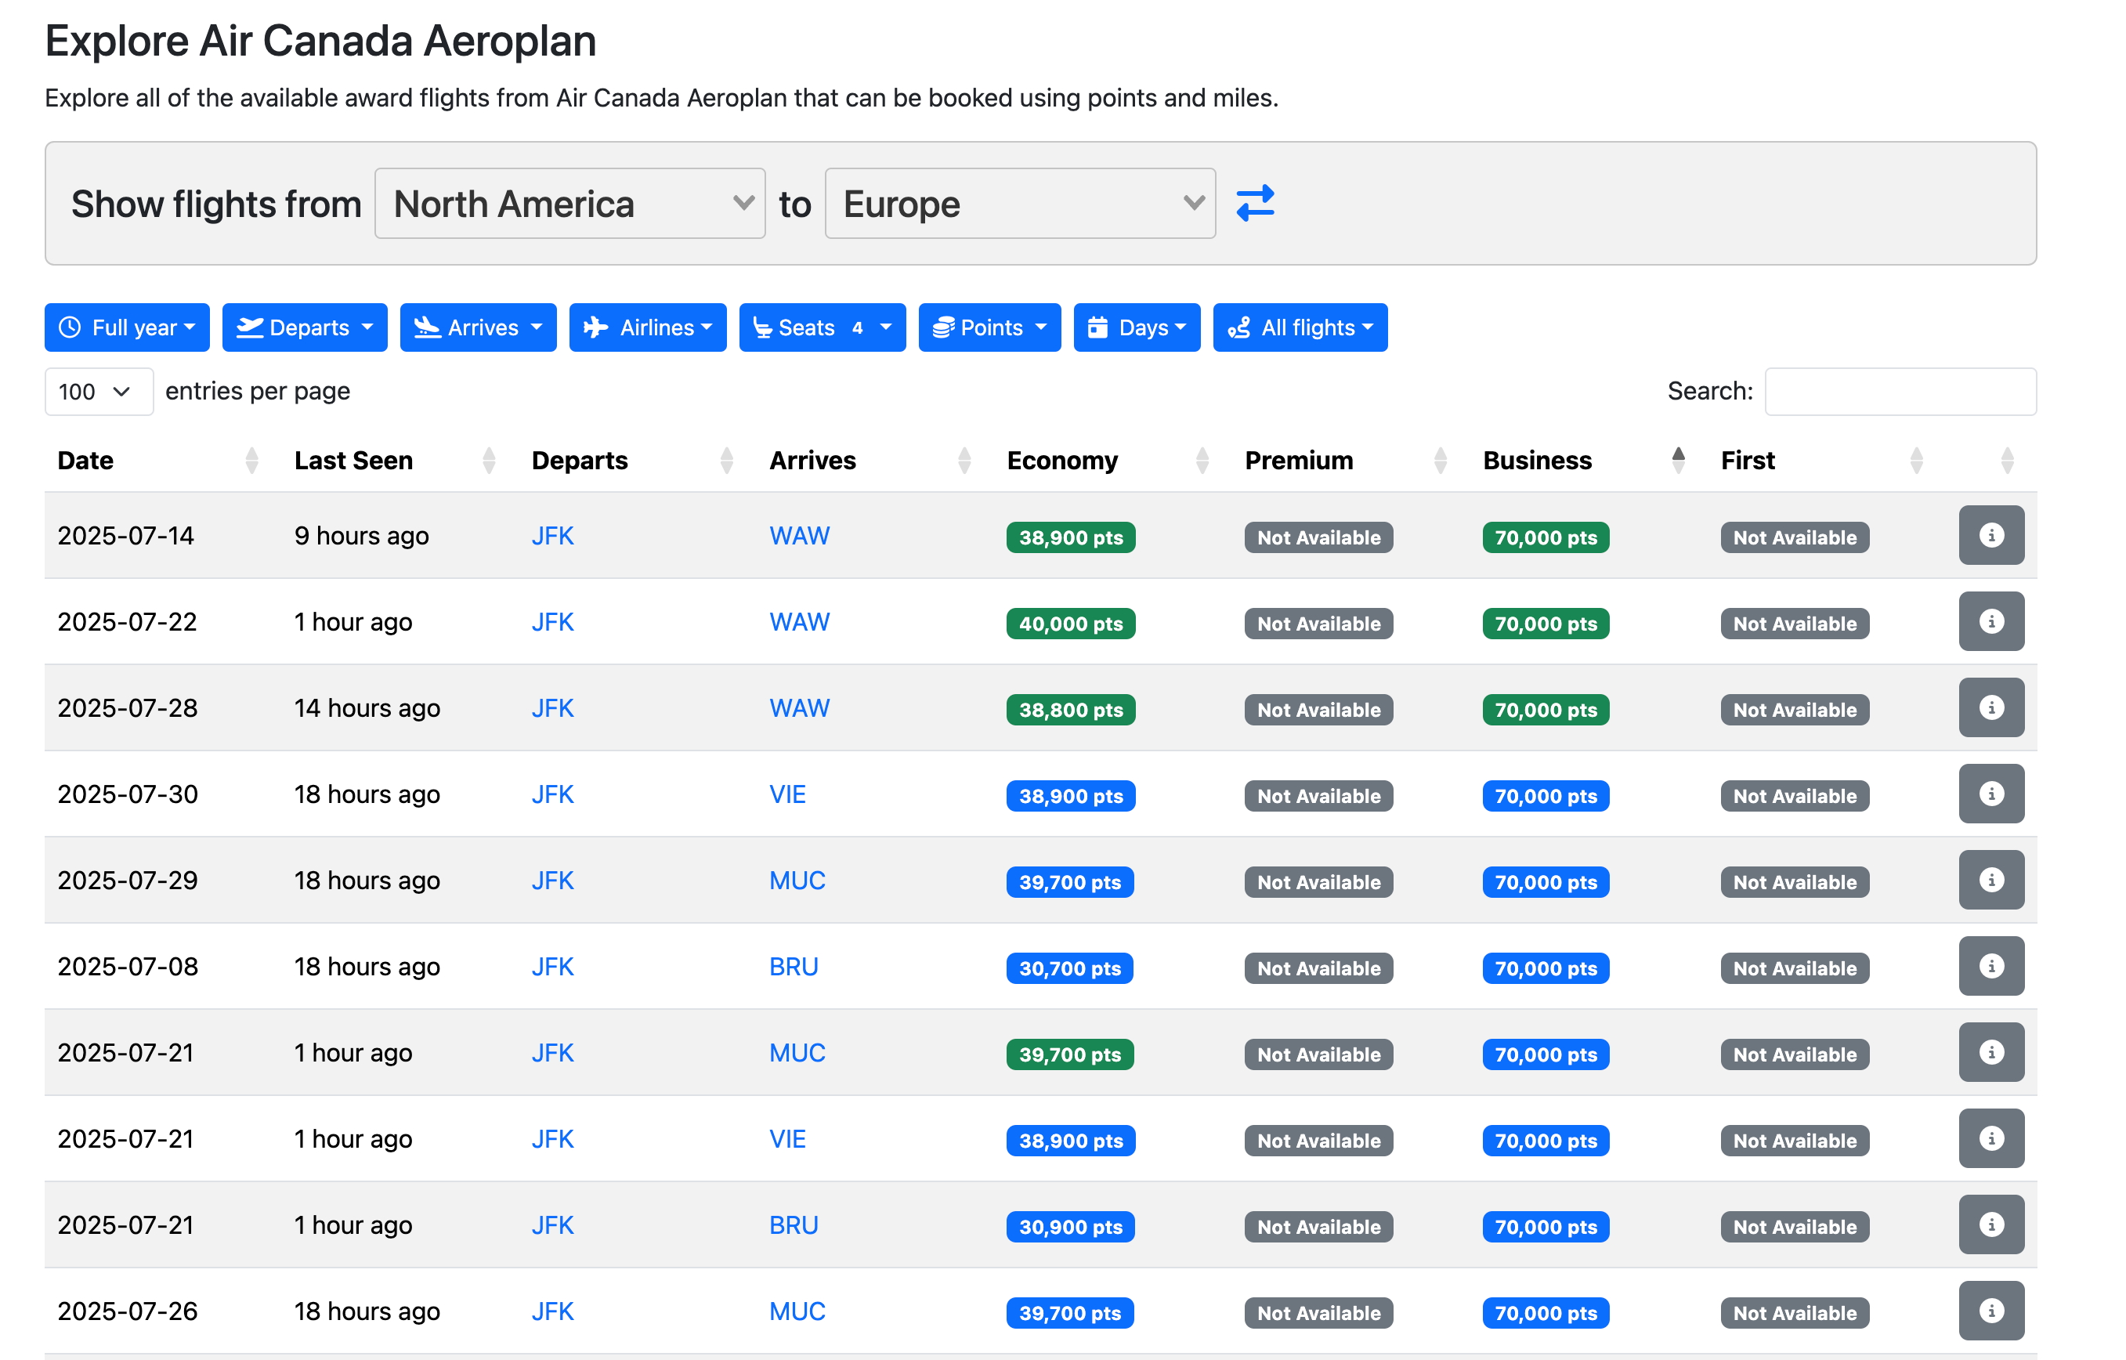Screen dimensions: 2126x1360
Task: Open info for 2025-07-28 JFK-WAW flight
Action: coord(1991,707)
